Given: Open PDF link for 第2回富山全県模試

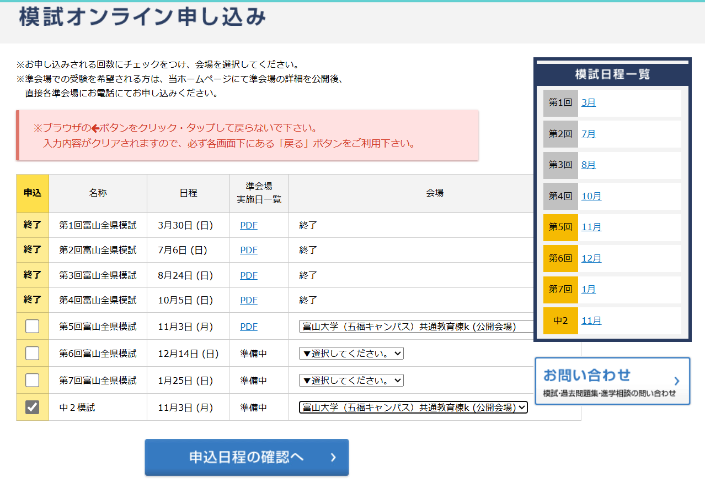Looking at the screenshot, I should (249, 251).
